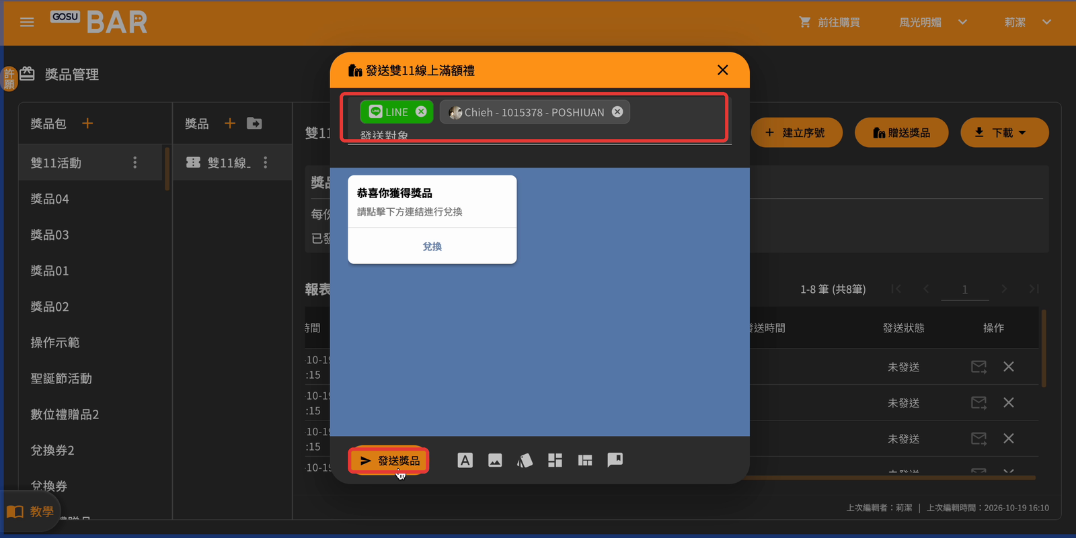
Task: Select 獎品04 in the prize pack list
Action: click(x=91, y=199)
